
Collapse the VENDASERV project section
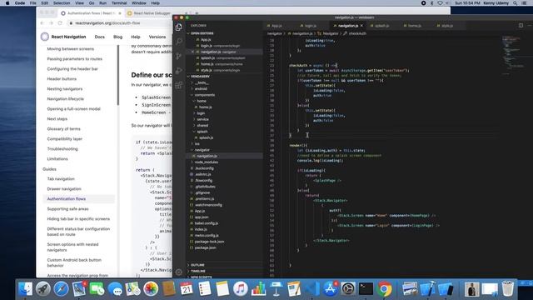tap(200, 76)
